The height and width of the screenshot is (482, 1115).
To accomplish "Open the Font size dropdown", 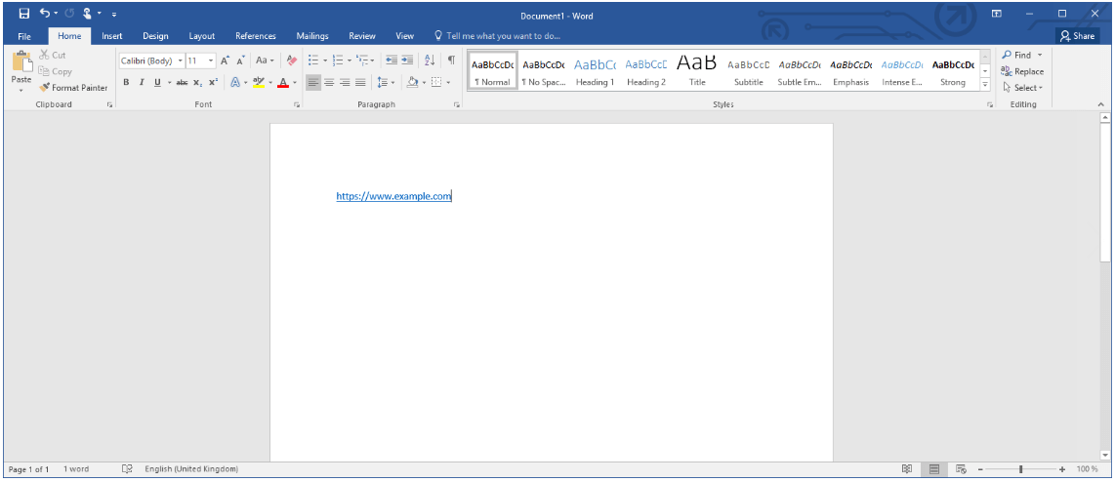I will [211, 60].
